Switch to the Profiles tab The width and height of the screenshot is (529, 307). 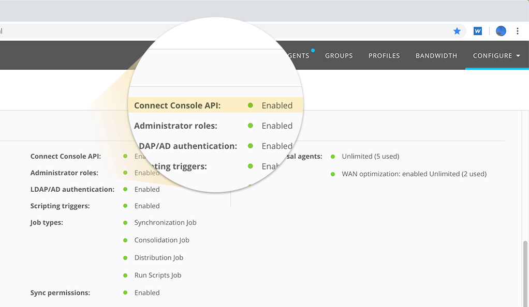point(384,56)
